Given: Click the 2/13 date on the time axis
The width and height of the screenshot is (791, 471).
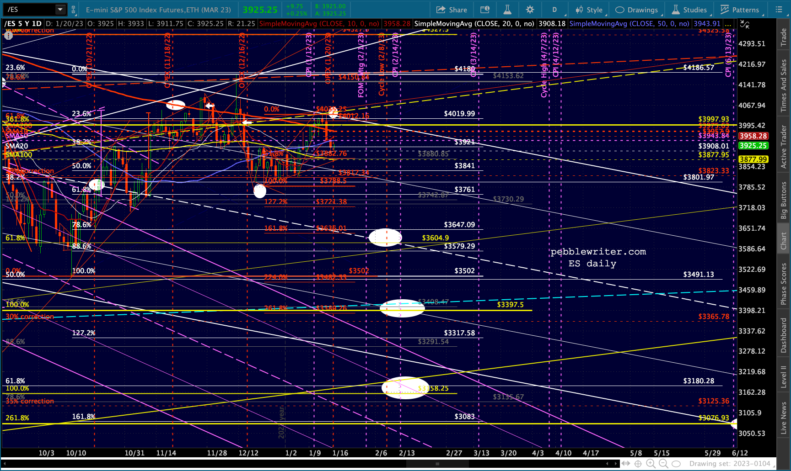Looking at the screenshot, I should click(x=407, y=453).
